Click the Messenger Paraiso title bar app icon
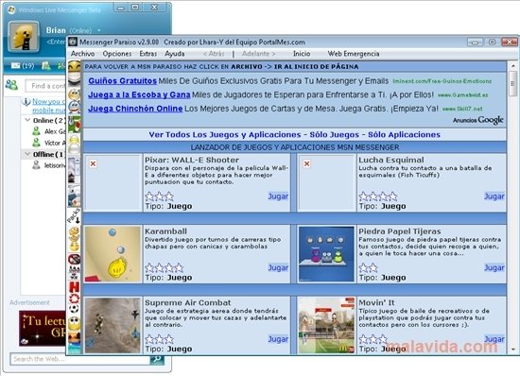This screenshot has width=520, height=376. coord(73,43)
